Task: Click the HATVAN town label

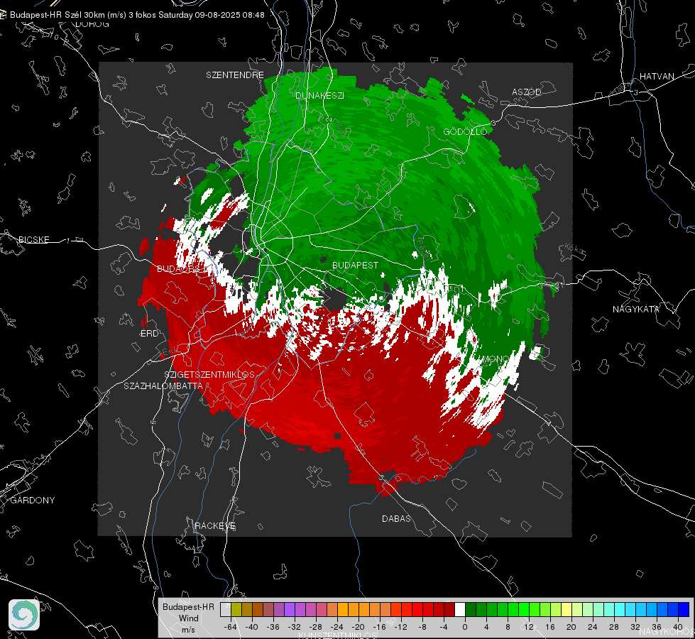Action: (657, 76)
